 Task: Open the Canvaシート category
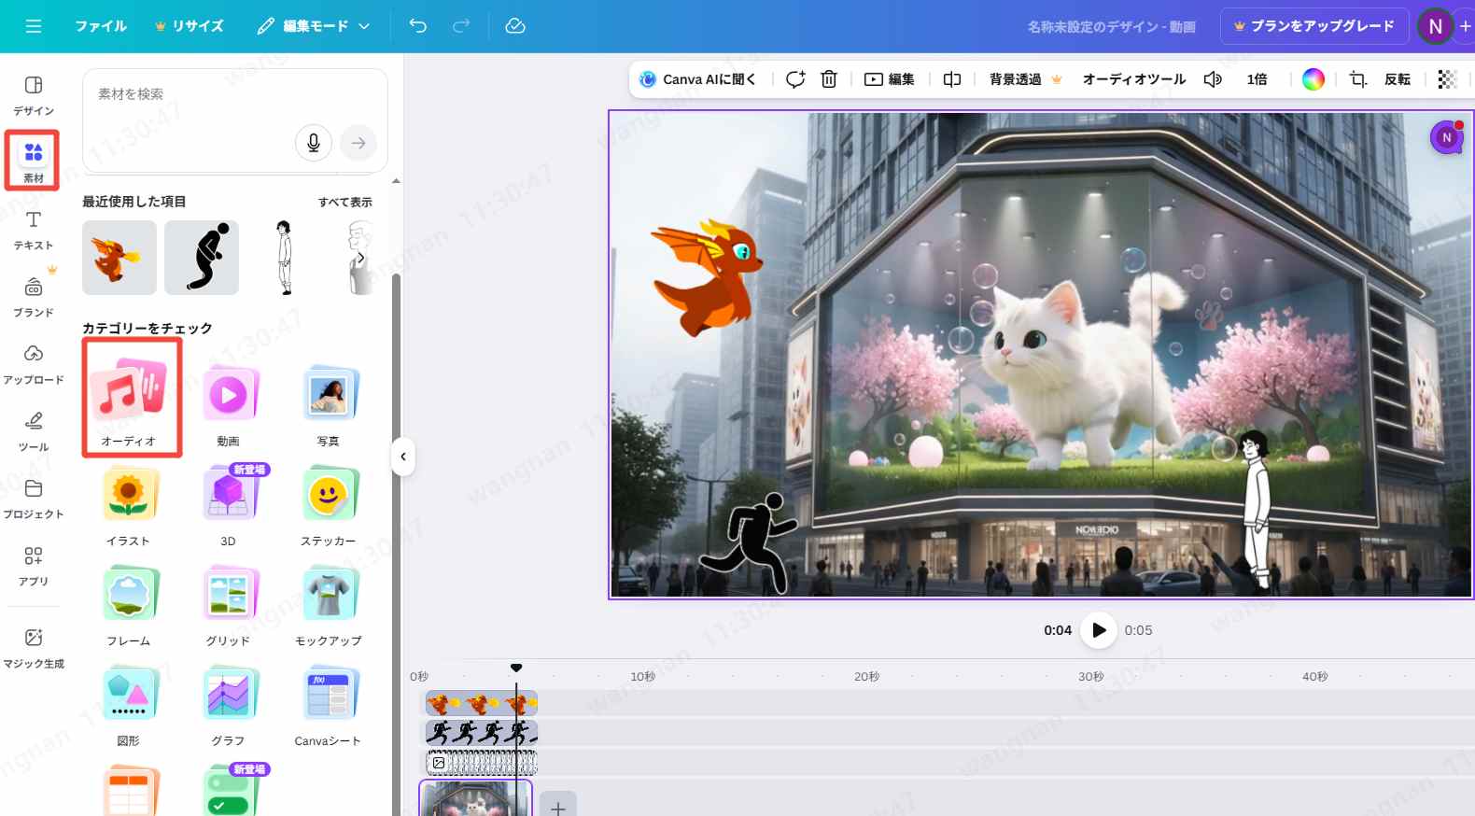328,706
